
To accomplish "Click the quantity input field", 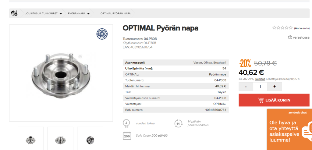I will [x=260, y=87].
